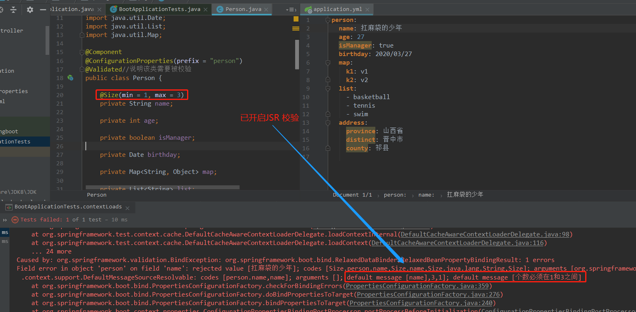The height and width of the screenshot is (312, 636).
Task: Click the Spring bean gutter icon beside class Person
Action: (70, 78)
